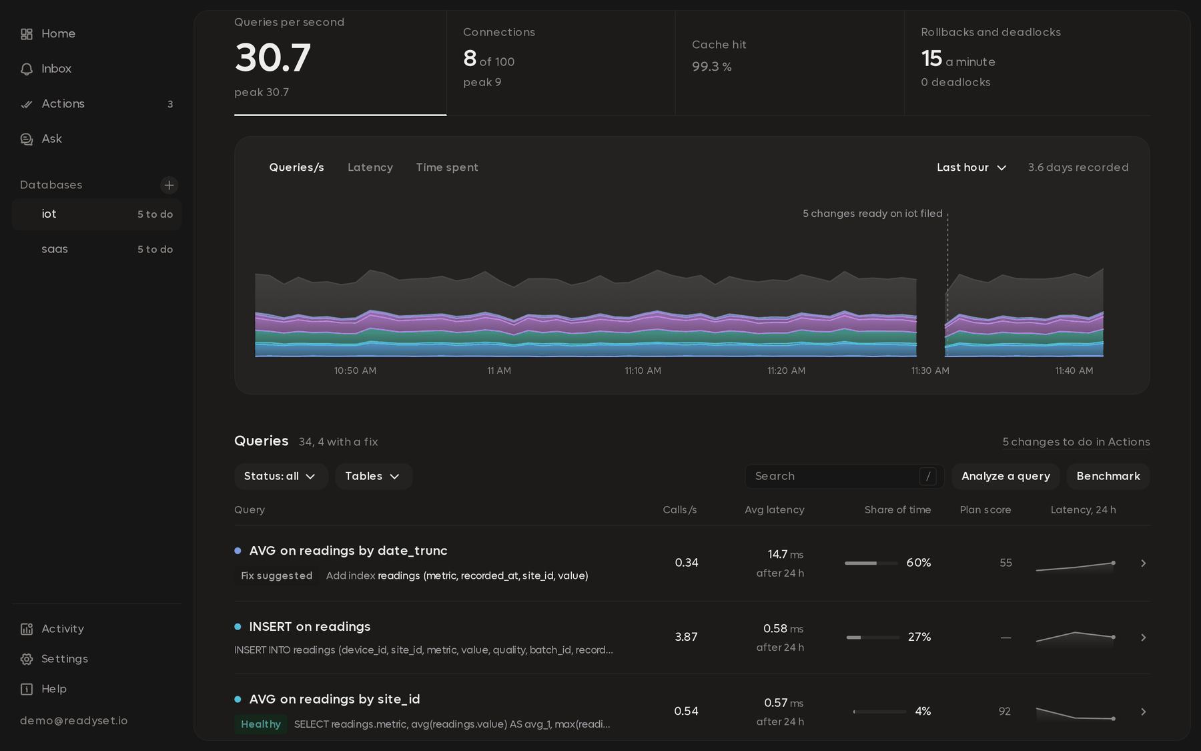
Task: Select the Cache hit metric card
Action: [x=790, y=62]
